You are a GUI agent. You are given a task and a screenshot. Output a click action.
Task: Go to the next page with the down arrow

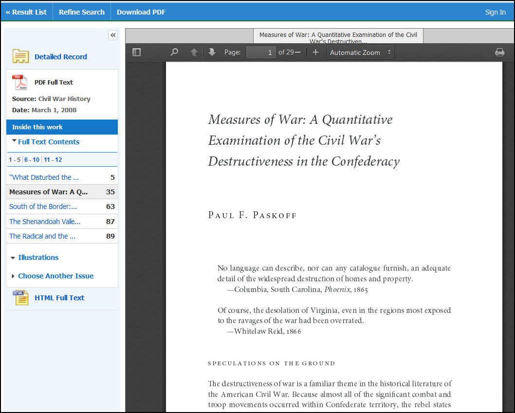(211, 52)
